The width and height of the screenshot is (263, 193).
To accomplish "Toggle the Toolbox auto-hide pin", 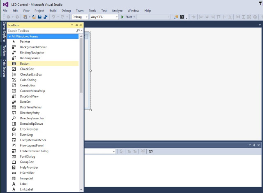I will (77, 25).
